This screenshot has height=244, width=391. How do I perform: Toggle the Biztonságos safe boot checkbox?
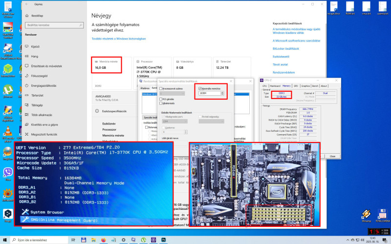(147, 127)
